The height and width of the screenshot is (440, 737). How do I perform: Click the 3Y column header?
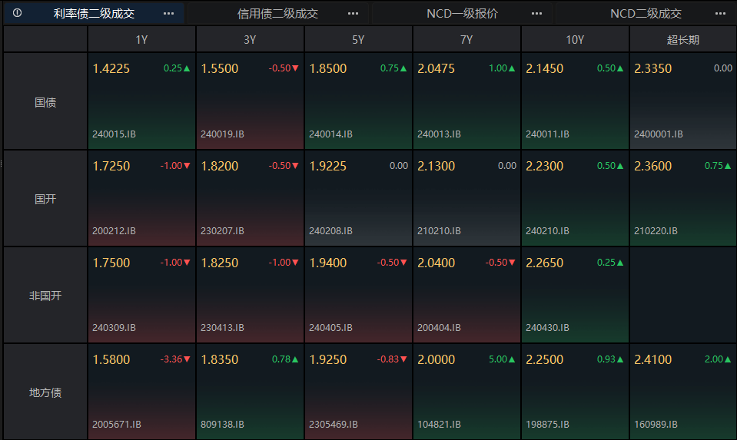[250, 39]
